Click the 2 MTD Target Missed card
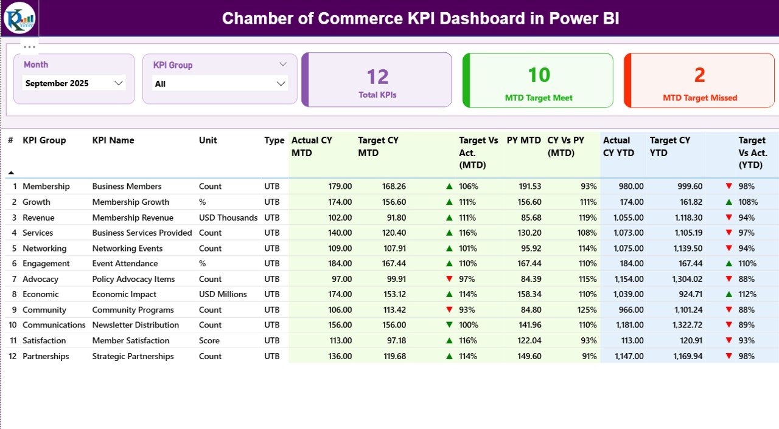The height and width of the screenshot is (429, 779). pyautogui.click(x=699, y=80)
